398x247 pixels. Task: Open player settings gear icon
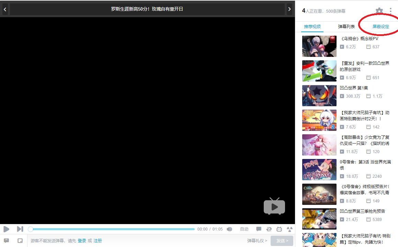[379, 11]
